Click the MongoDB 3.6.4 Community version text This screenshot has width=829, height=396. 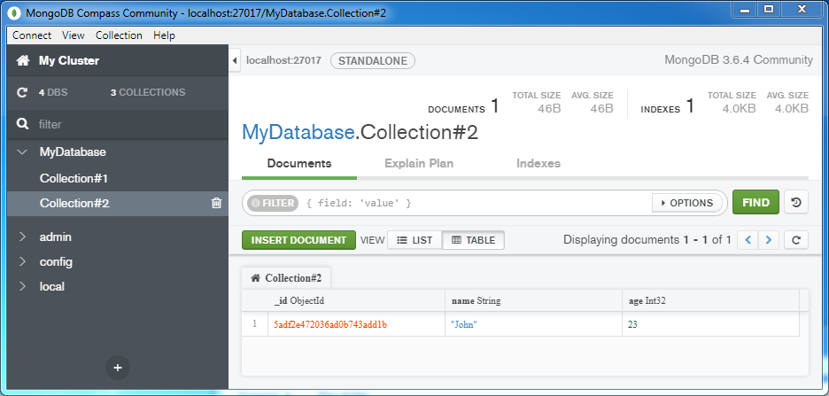point(739,59)
